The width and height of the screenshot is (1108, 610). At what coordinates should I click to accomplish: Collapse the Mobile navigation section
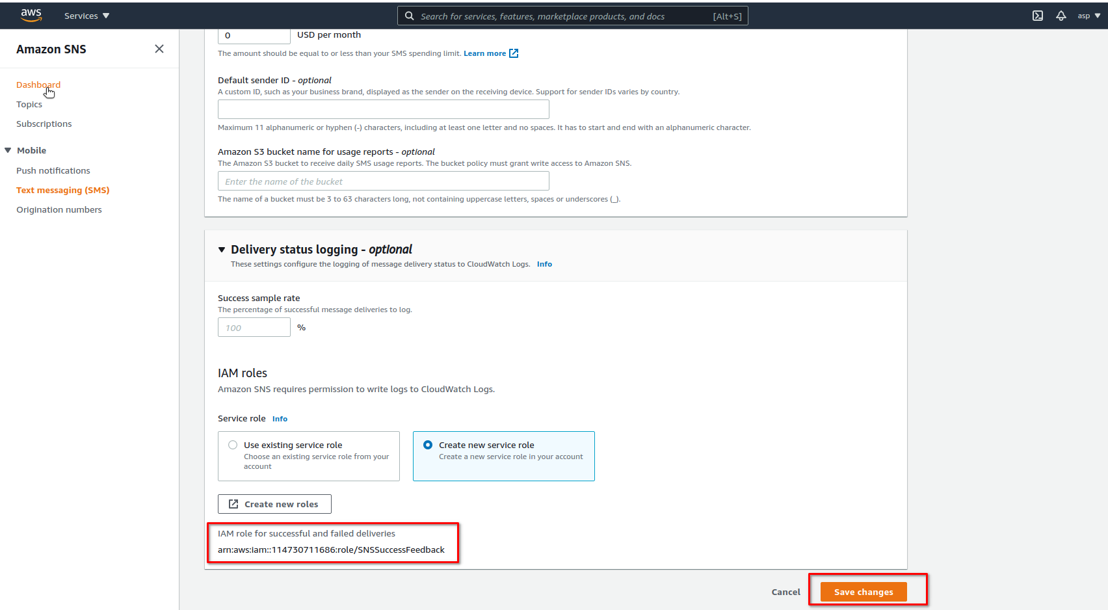point(8,150)
